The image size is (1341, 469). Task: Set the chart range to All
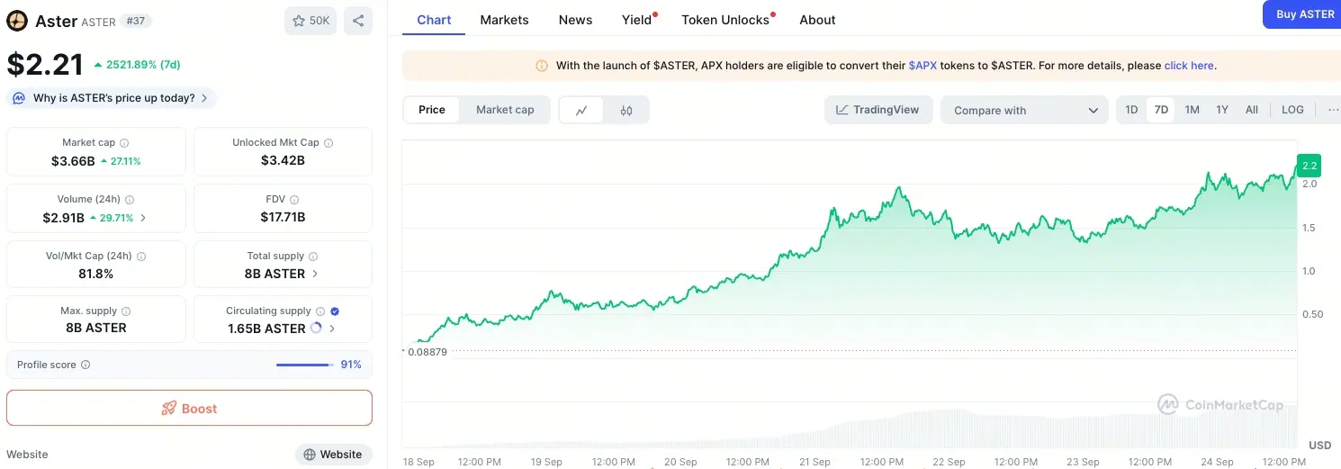[x=1251, y=110]
